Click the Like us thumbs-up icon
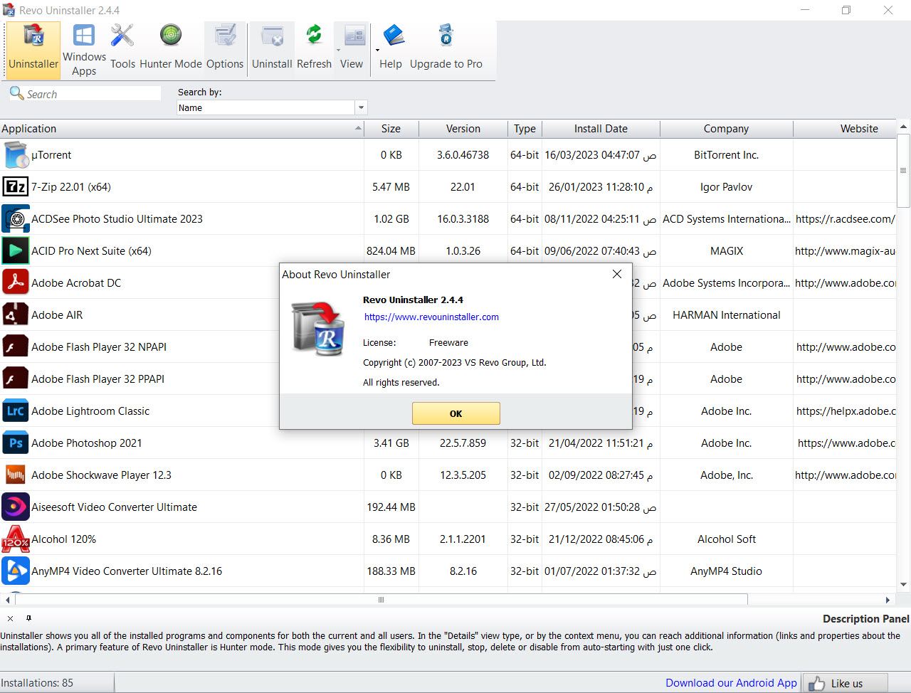This screenshot has height=693, width=911. pos(817,683)
